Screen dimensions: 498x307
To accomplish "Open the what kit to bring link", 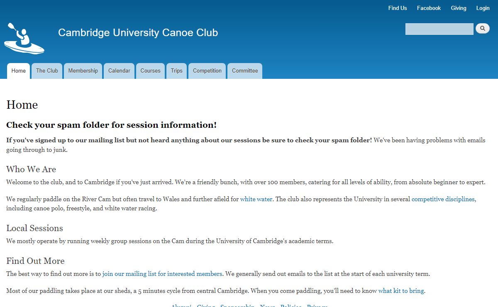I will coord(401,291).
